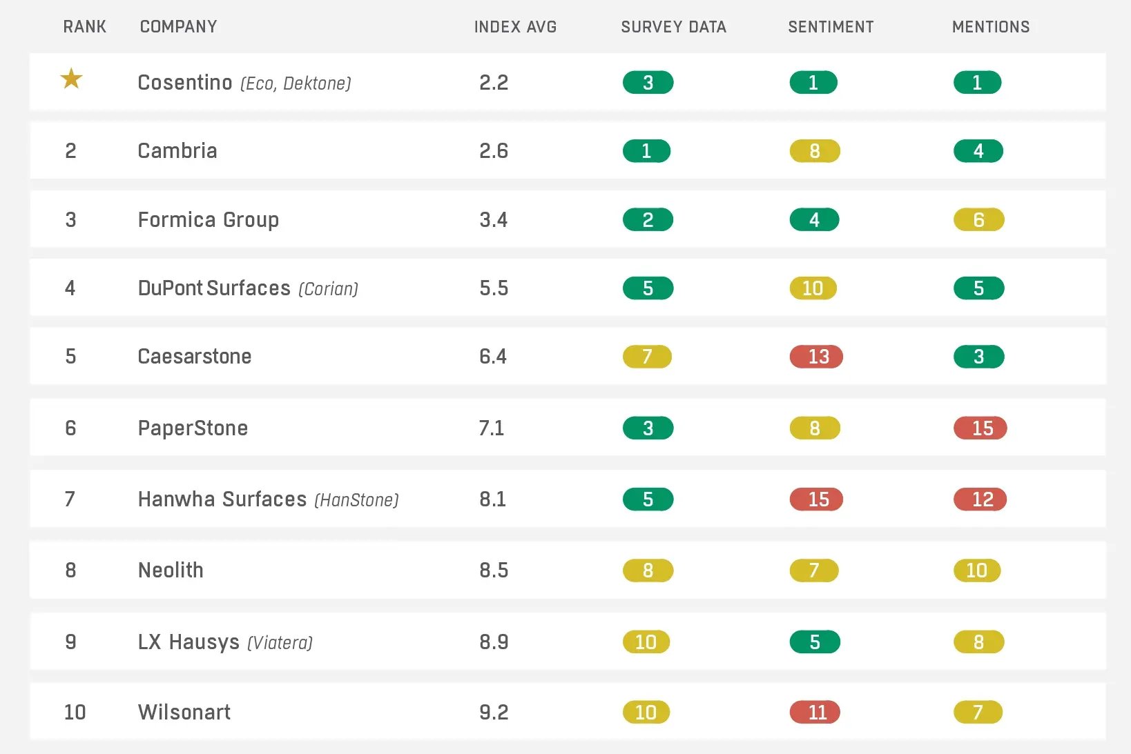Click Neolith's yellow mentions badge 10
The image size is (1131, 754).
point(977,571)
